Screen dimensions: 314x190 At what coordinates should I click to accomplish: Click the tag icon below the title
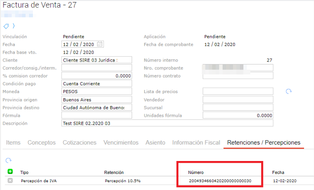coord(6,26)
